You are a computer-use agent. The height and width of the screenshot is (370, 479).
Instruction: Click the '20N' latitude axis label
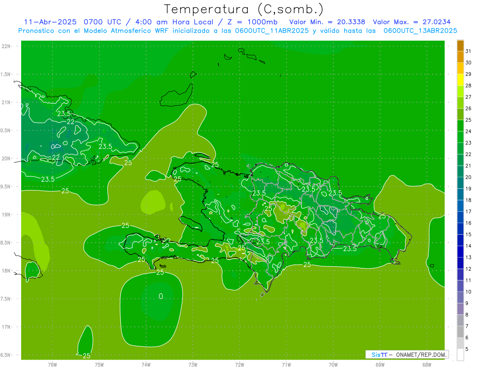pos(7,158)
